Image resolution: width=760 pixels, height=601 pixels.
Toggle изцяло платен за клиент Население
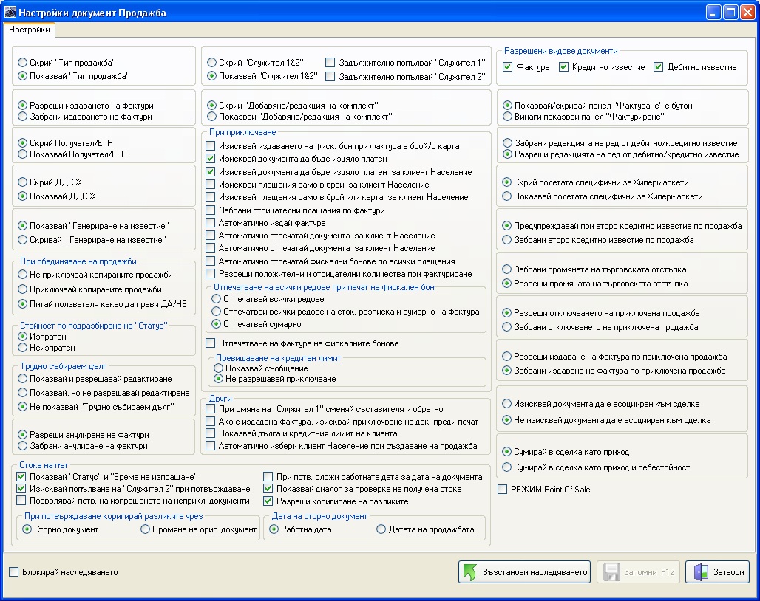pos(211,172)
